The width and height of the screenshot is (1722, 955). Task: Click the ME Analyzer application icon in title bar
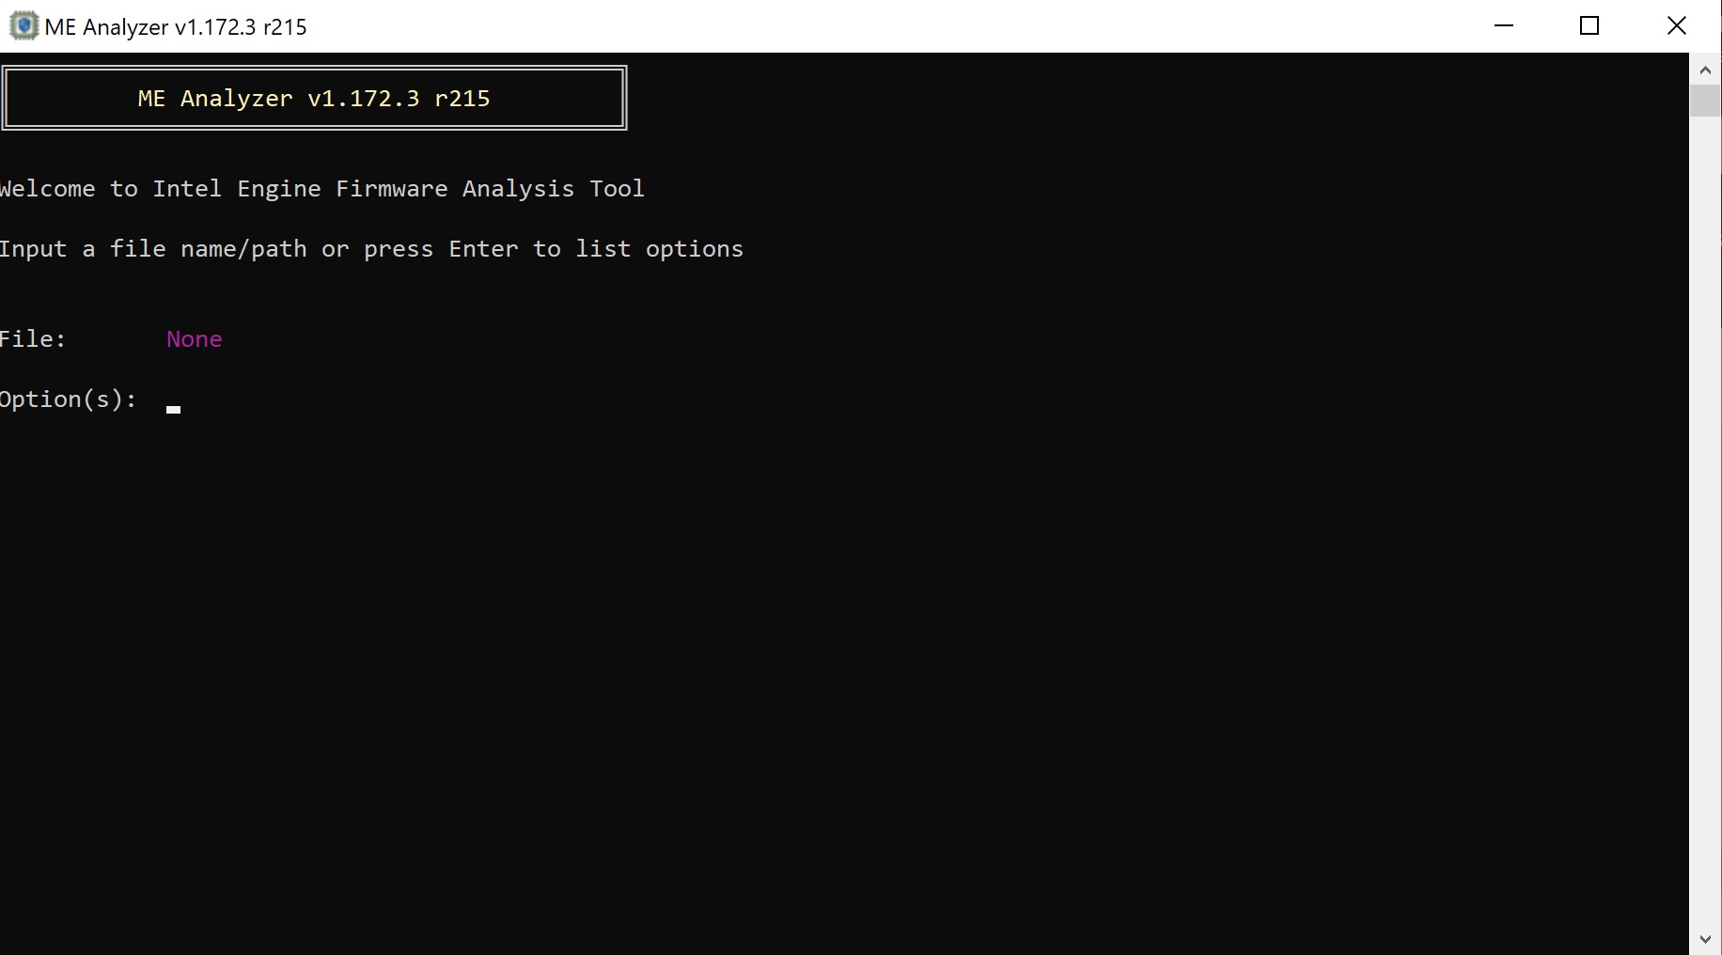point(23,25)
